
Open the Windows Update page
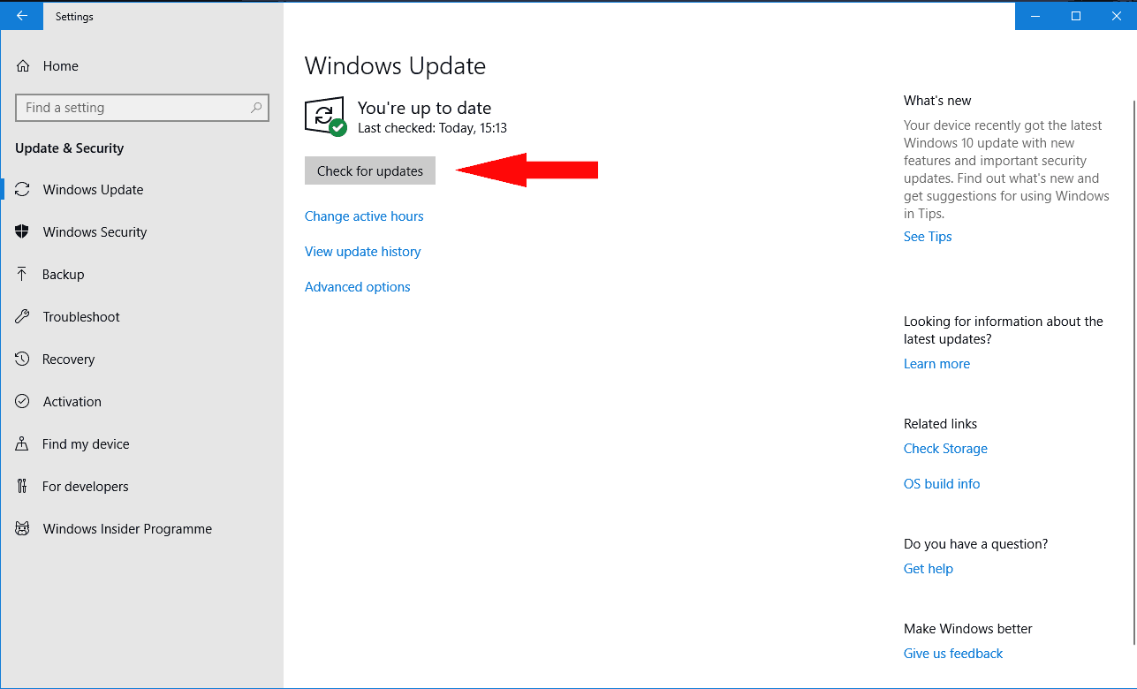click(x=142, y=190)
